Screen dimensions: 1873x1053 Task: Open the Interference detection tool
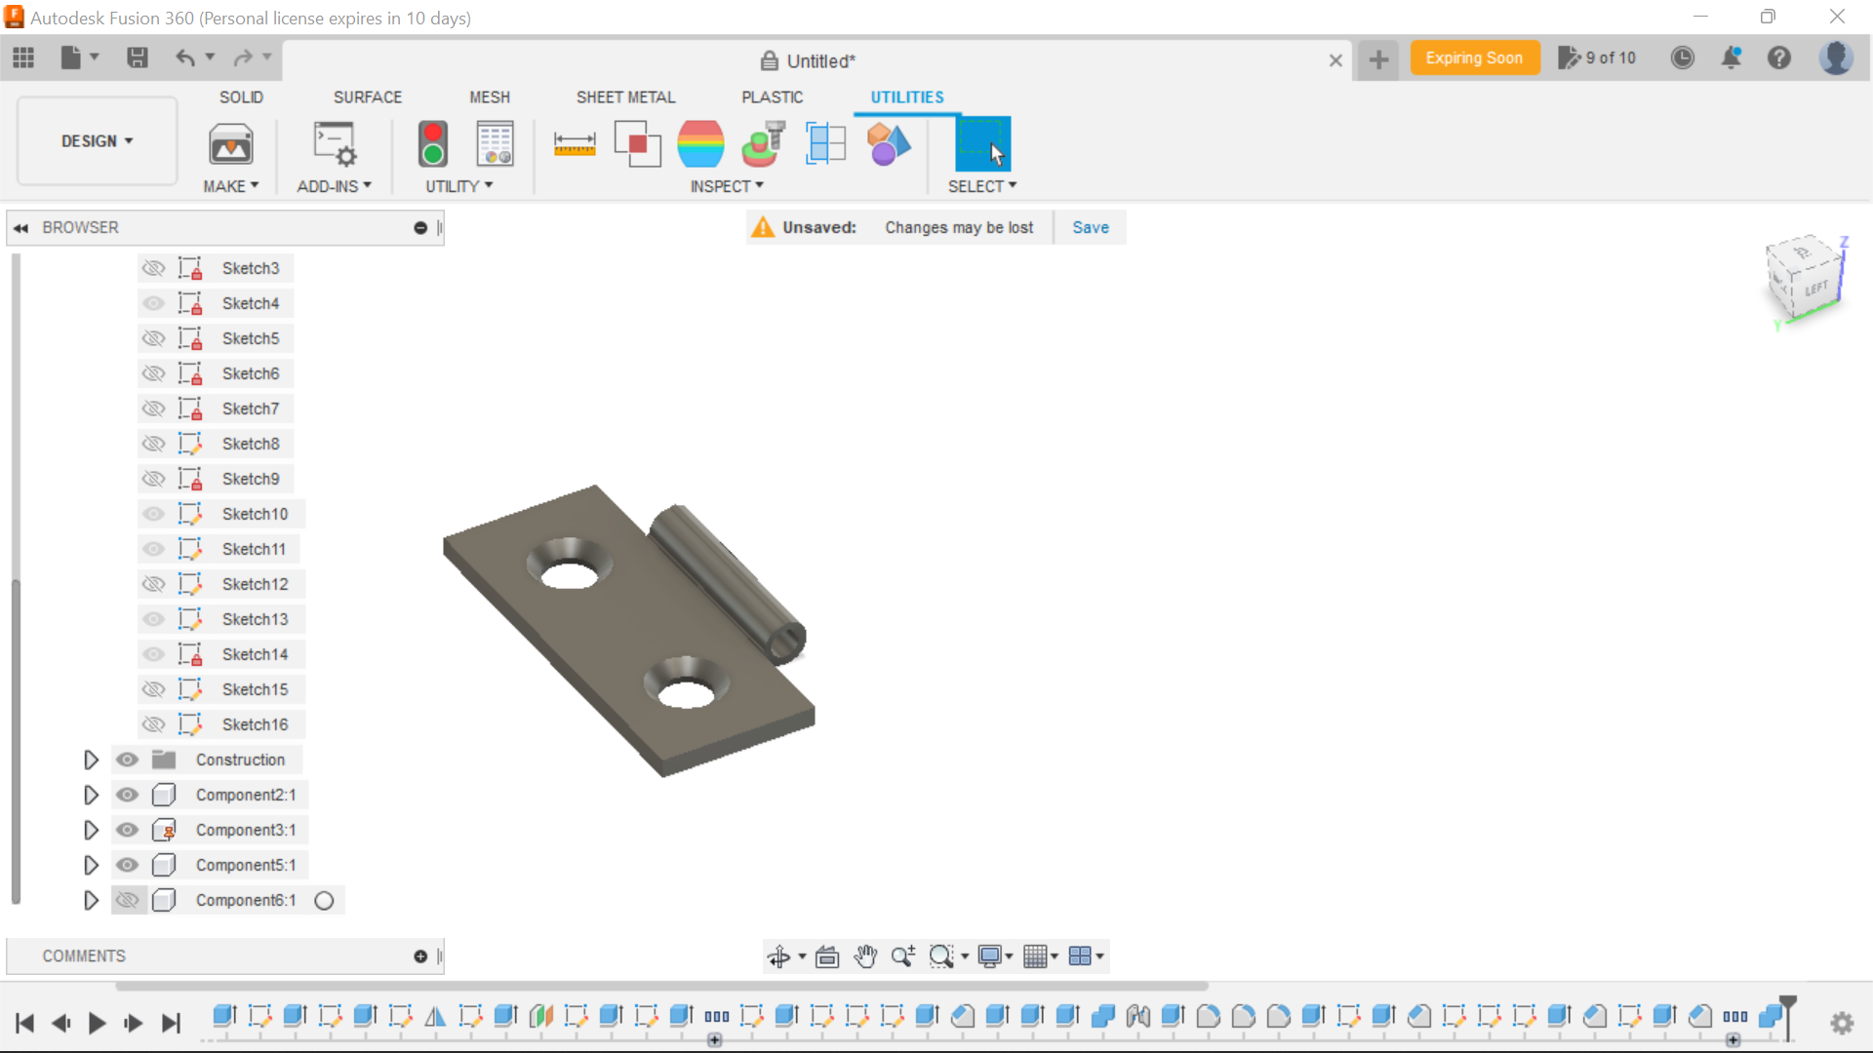(637, 144)
